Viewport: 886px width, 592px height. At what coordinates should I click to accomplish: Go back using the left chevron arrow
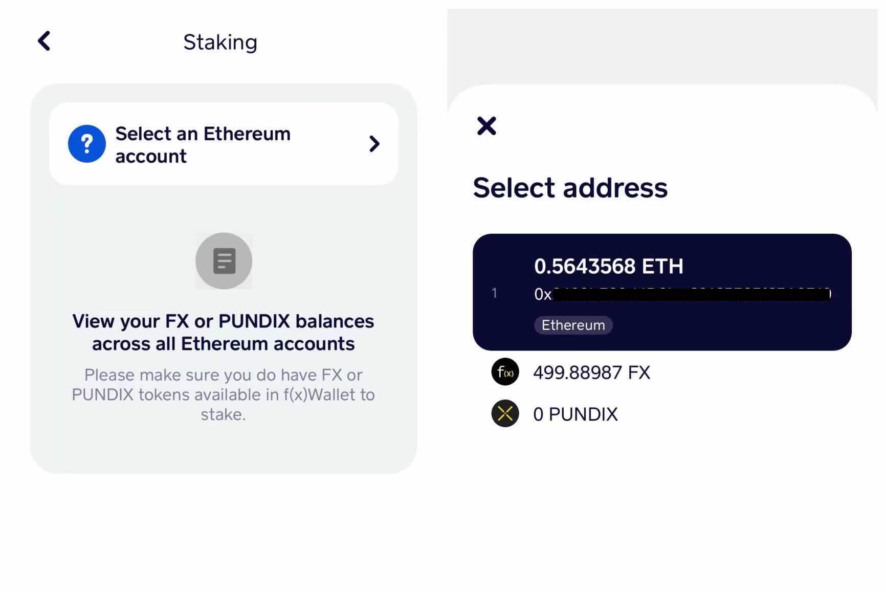click(x=45, y=41)
